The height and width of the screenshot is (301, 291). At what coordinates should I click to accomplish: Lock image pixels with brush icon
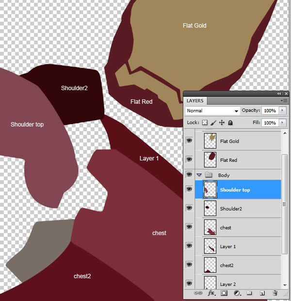click(x=213, y=123)
